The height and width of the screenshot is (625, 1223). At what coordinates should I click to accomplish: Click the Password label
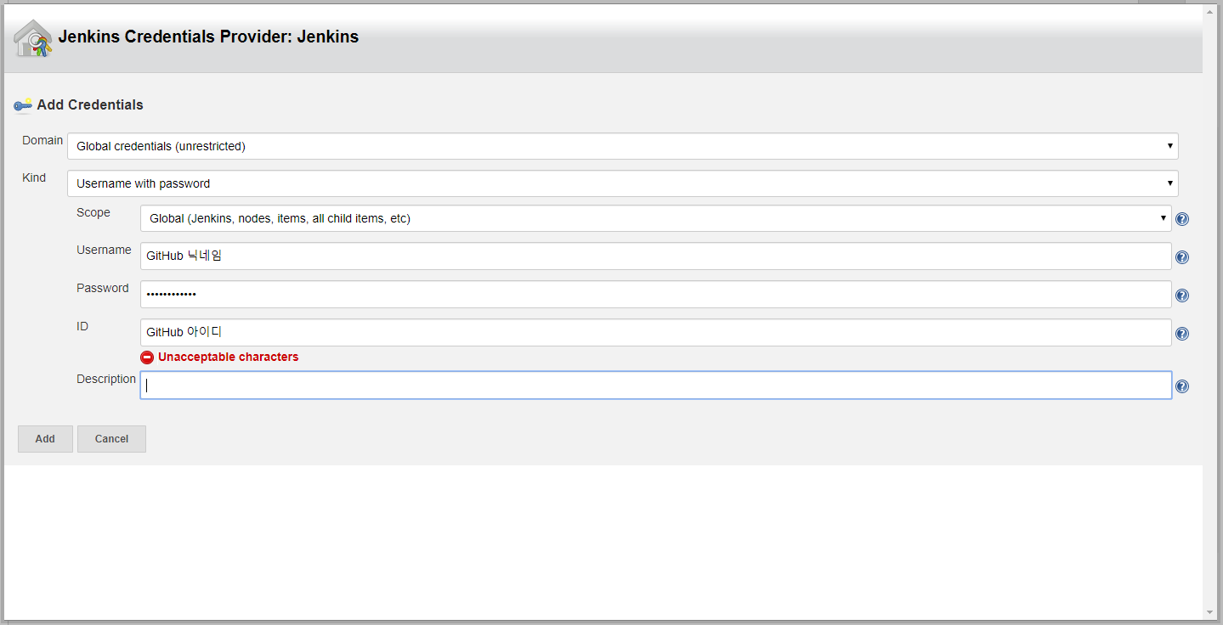click(103, 289)
